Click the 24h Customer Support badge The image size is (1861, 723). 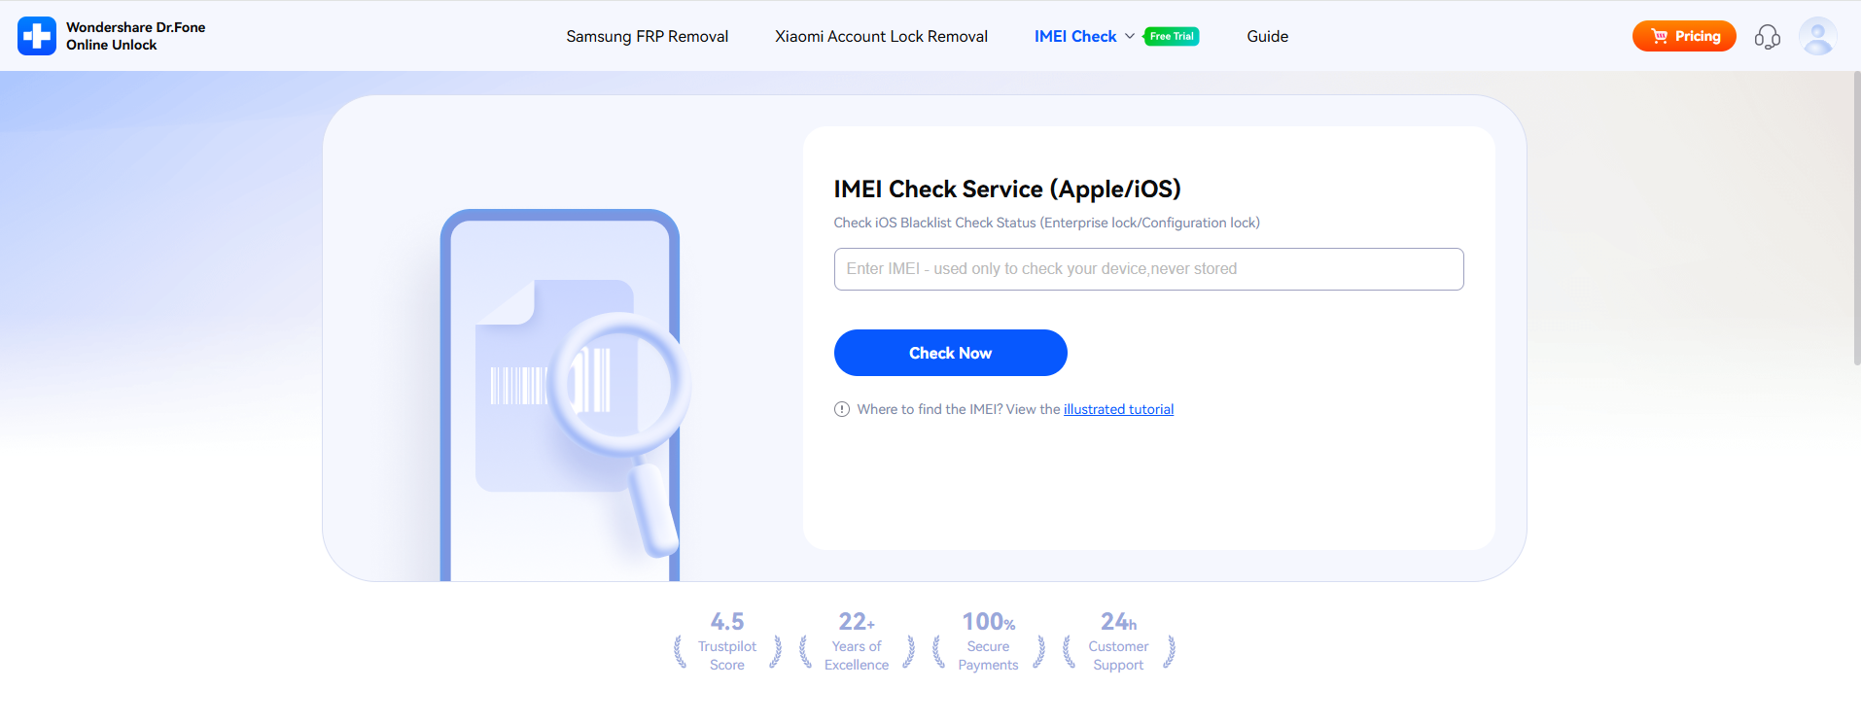pyautogui.click(x=1118, y=640)
